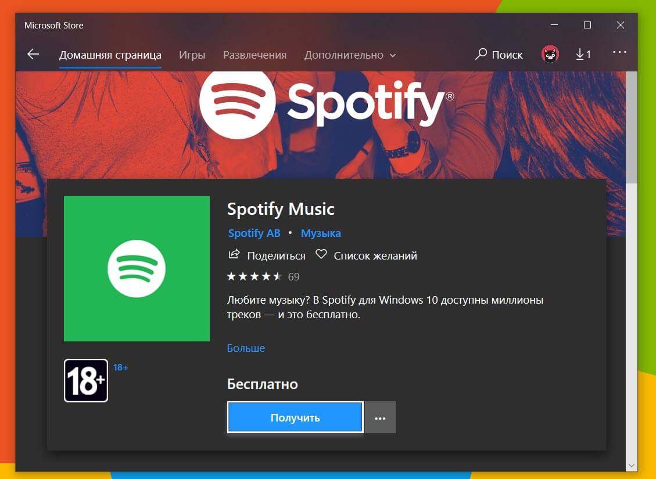
Task: Open more options next to Получить
Action: pos(380,417)
